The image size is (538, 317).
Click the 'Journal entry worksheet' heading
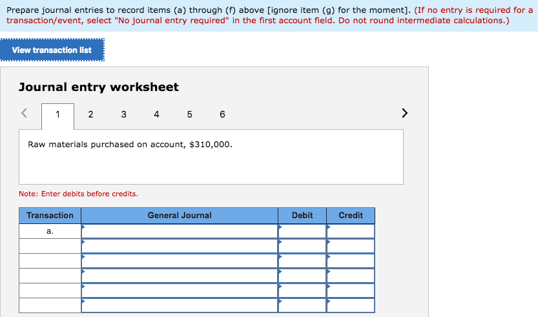point(99,87)
